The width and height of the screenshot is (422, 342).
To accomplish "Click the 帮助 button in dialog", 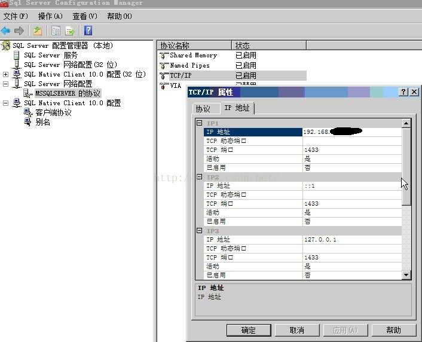I will tap(394, 331).
